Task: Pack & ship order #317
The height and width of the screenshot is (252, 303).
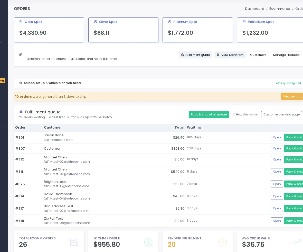Action: [293, 209]
